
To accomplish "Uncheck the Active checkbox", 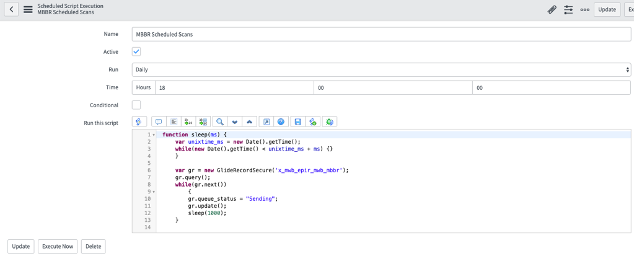I will click(x=136, y=52).
